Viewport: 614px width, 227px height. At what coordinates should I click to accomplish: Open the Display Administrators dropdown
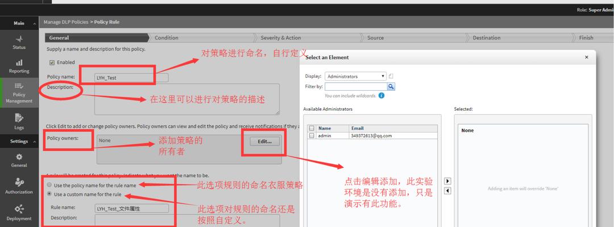pyautogui.click(x=355, y=76)
